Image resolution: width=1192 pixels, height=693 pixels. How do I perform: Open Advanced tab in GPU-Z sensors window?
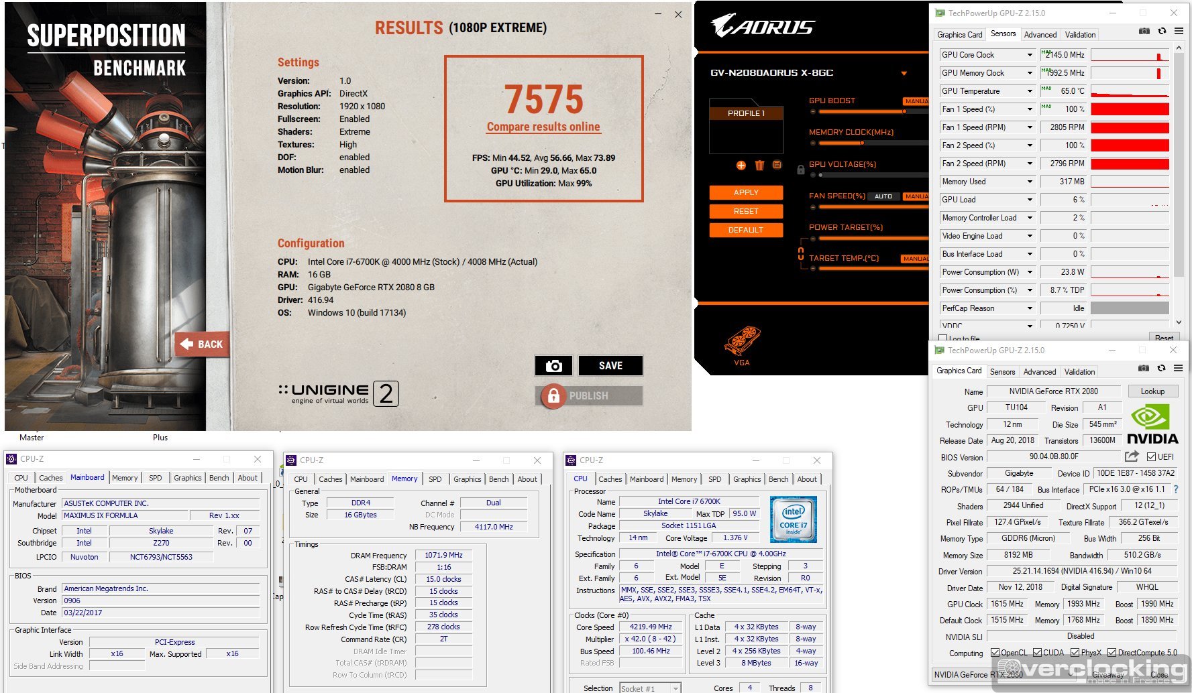(1040, 35)
